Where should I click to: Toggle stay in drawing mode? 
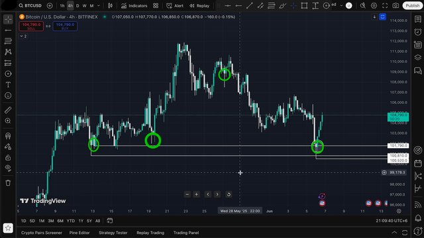[8, 147]
